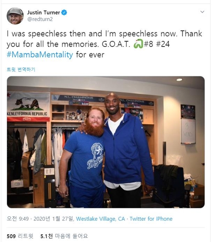213x242 pixels.
Task: Open the attached locker room photo
Action: (106, 142)
